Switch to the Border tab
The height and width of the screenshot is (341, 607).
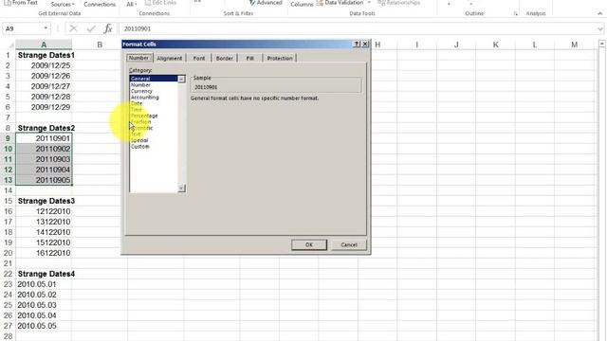pos(224,58)
